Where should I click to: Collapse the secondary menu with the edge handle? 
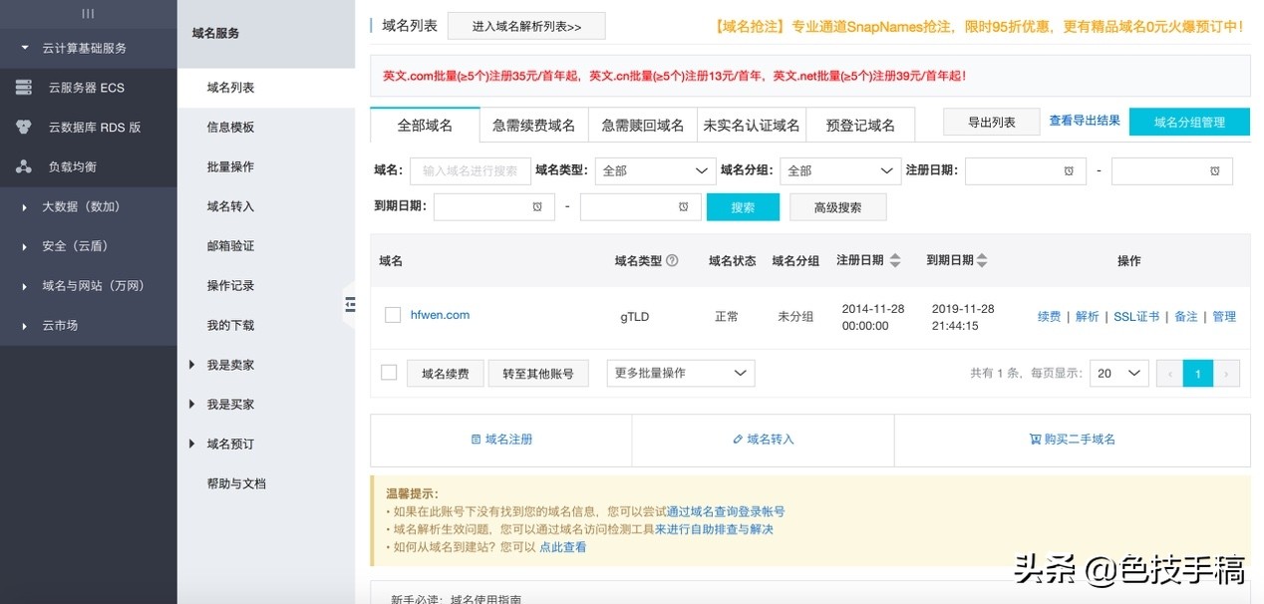pyautogui.click(x=350, y=305)
